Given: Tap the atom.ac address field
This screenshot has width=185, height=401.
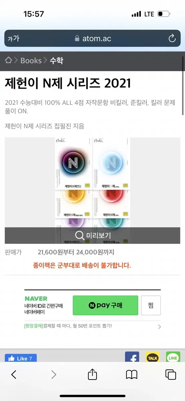Looking at the screenshot, I should point(93,38).
